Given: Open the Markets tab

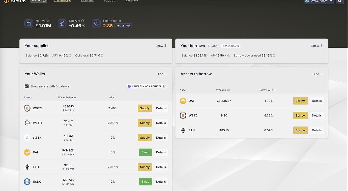Looking at the screenshot, I should tap(88, 1).
